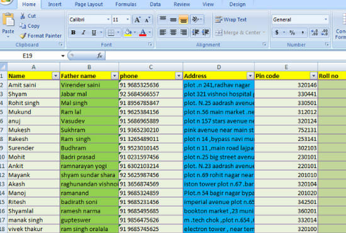Switch to the Review tab

182,4
